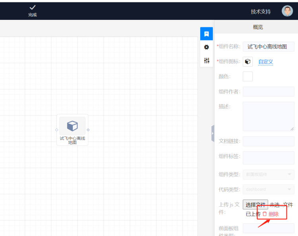Open the 颜色 color swatch

(x=248, y=76)
